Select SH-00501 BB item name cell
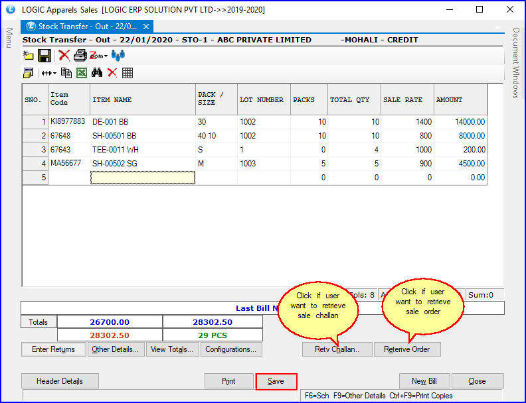This screenshot has width=526, height=403. coord(143,136)
